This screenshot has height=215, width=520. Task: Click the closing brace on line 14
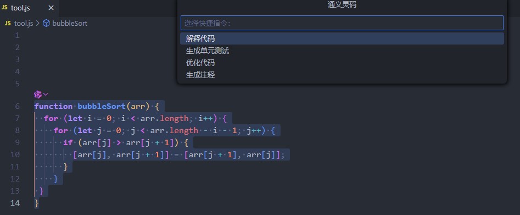click(36, 203)
